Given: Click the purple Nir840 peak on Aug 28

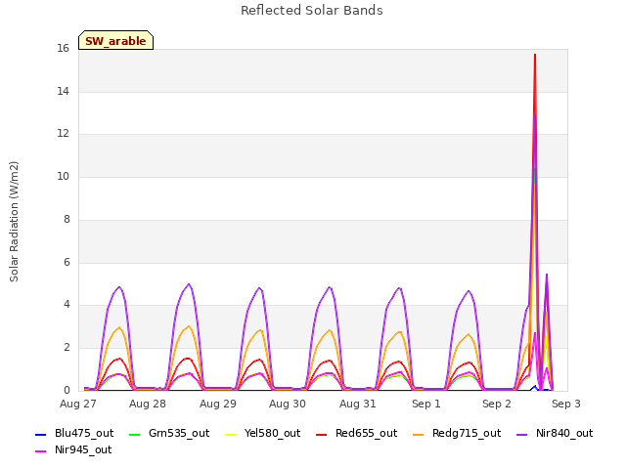Looking at the screenshot, I should tap(189, 284).
